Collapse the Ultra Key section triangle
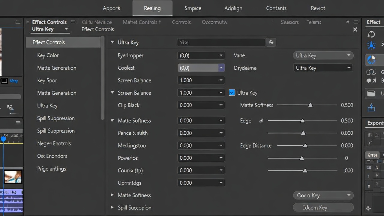Viewport: 384px width, 216px height. [x=112, y=42]
